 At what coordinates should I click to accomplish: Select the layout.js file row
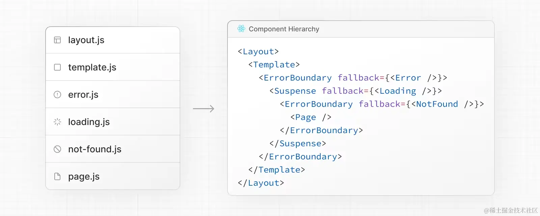click(x=113, y=40)
